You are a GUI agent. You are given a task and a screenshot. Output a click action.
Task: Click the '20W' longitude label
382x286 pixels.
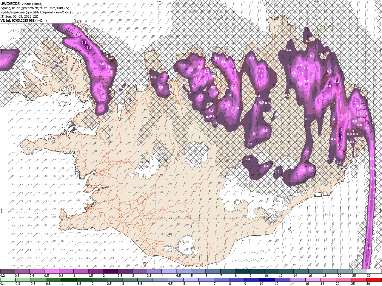(x=159, y=1)
